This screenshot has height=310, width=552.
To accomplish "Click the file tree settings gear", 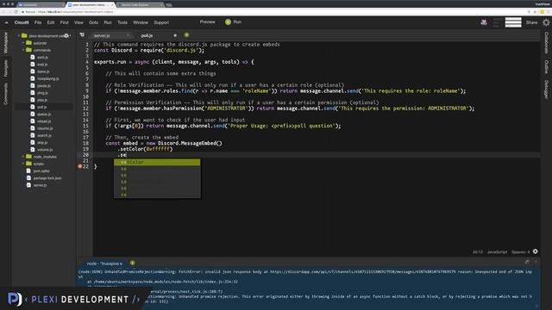I will pos(66,35).
